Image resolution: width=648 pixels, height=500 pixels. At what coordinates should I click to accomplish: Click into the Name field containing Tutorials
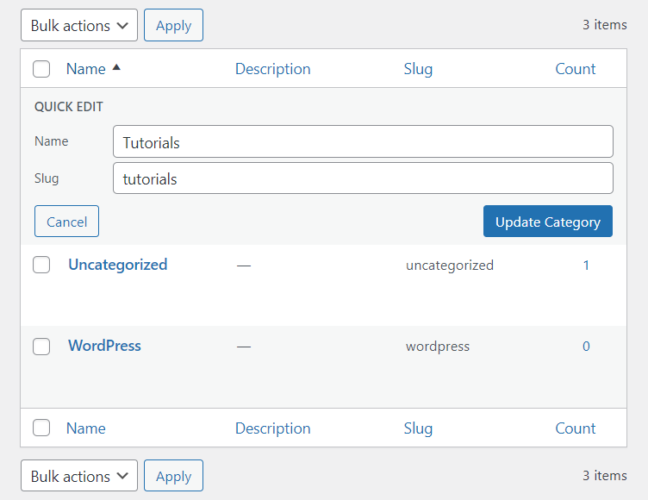click(363, 142)
